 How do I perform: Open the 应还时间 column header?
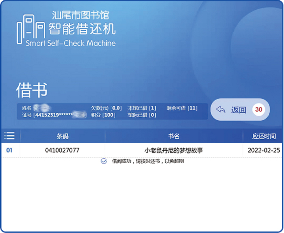[x=264, y=136]
